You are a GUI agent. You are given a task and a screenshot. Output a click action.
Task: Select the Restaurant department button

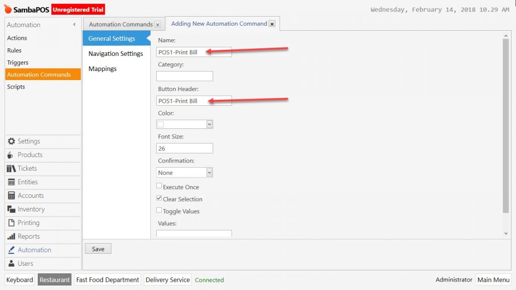click(54, 280)
